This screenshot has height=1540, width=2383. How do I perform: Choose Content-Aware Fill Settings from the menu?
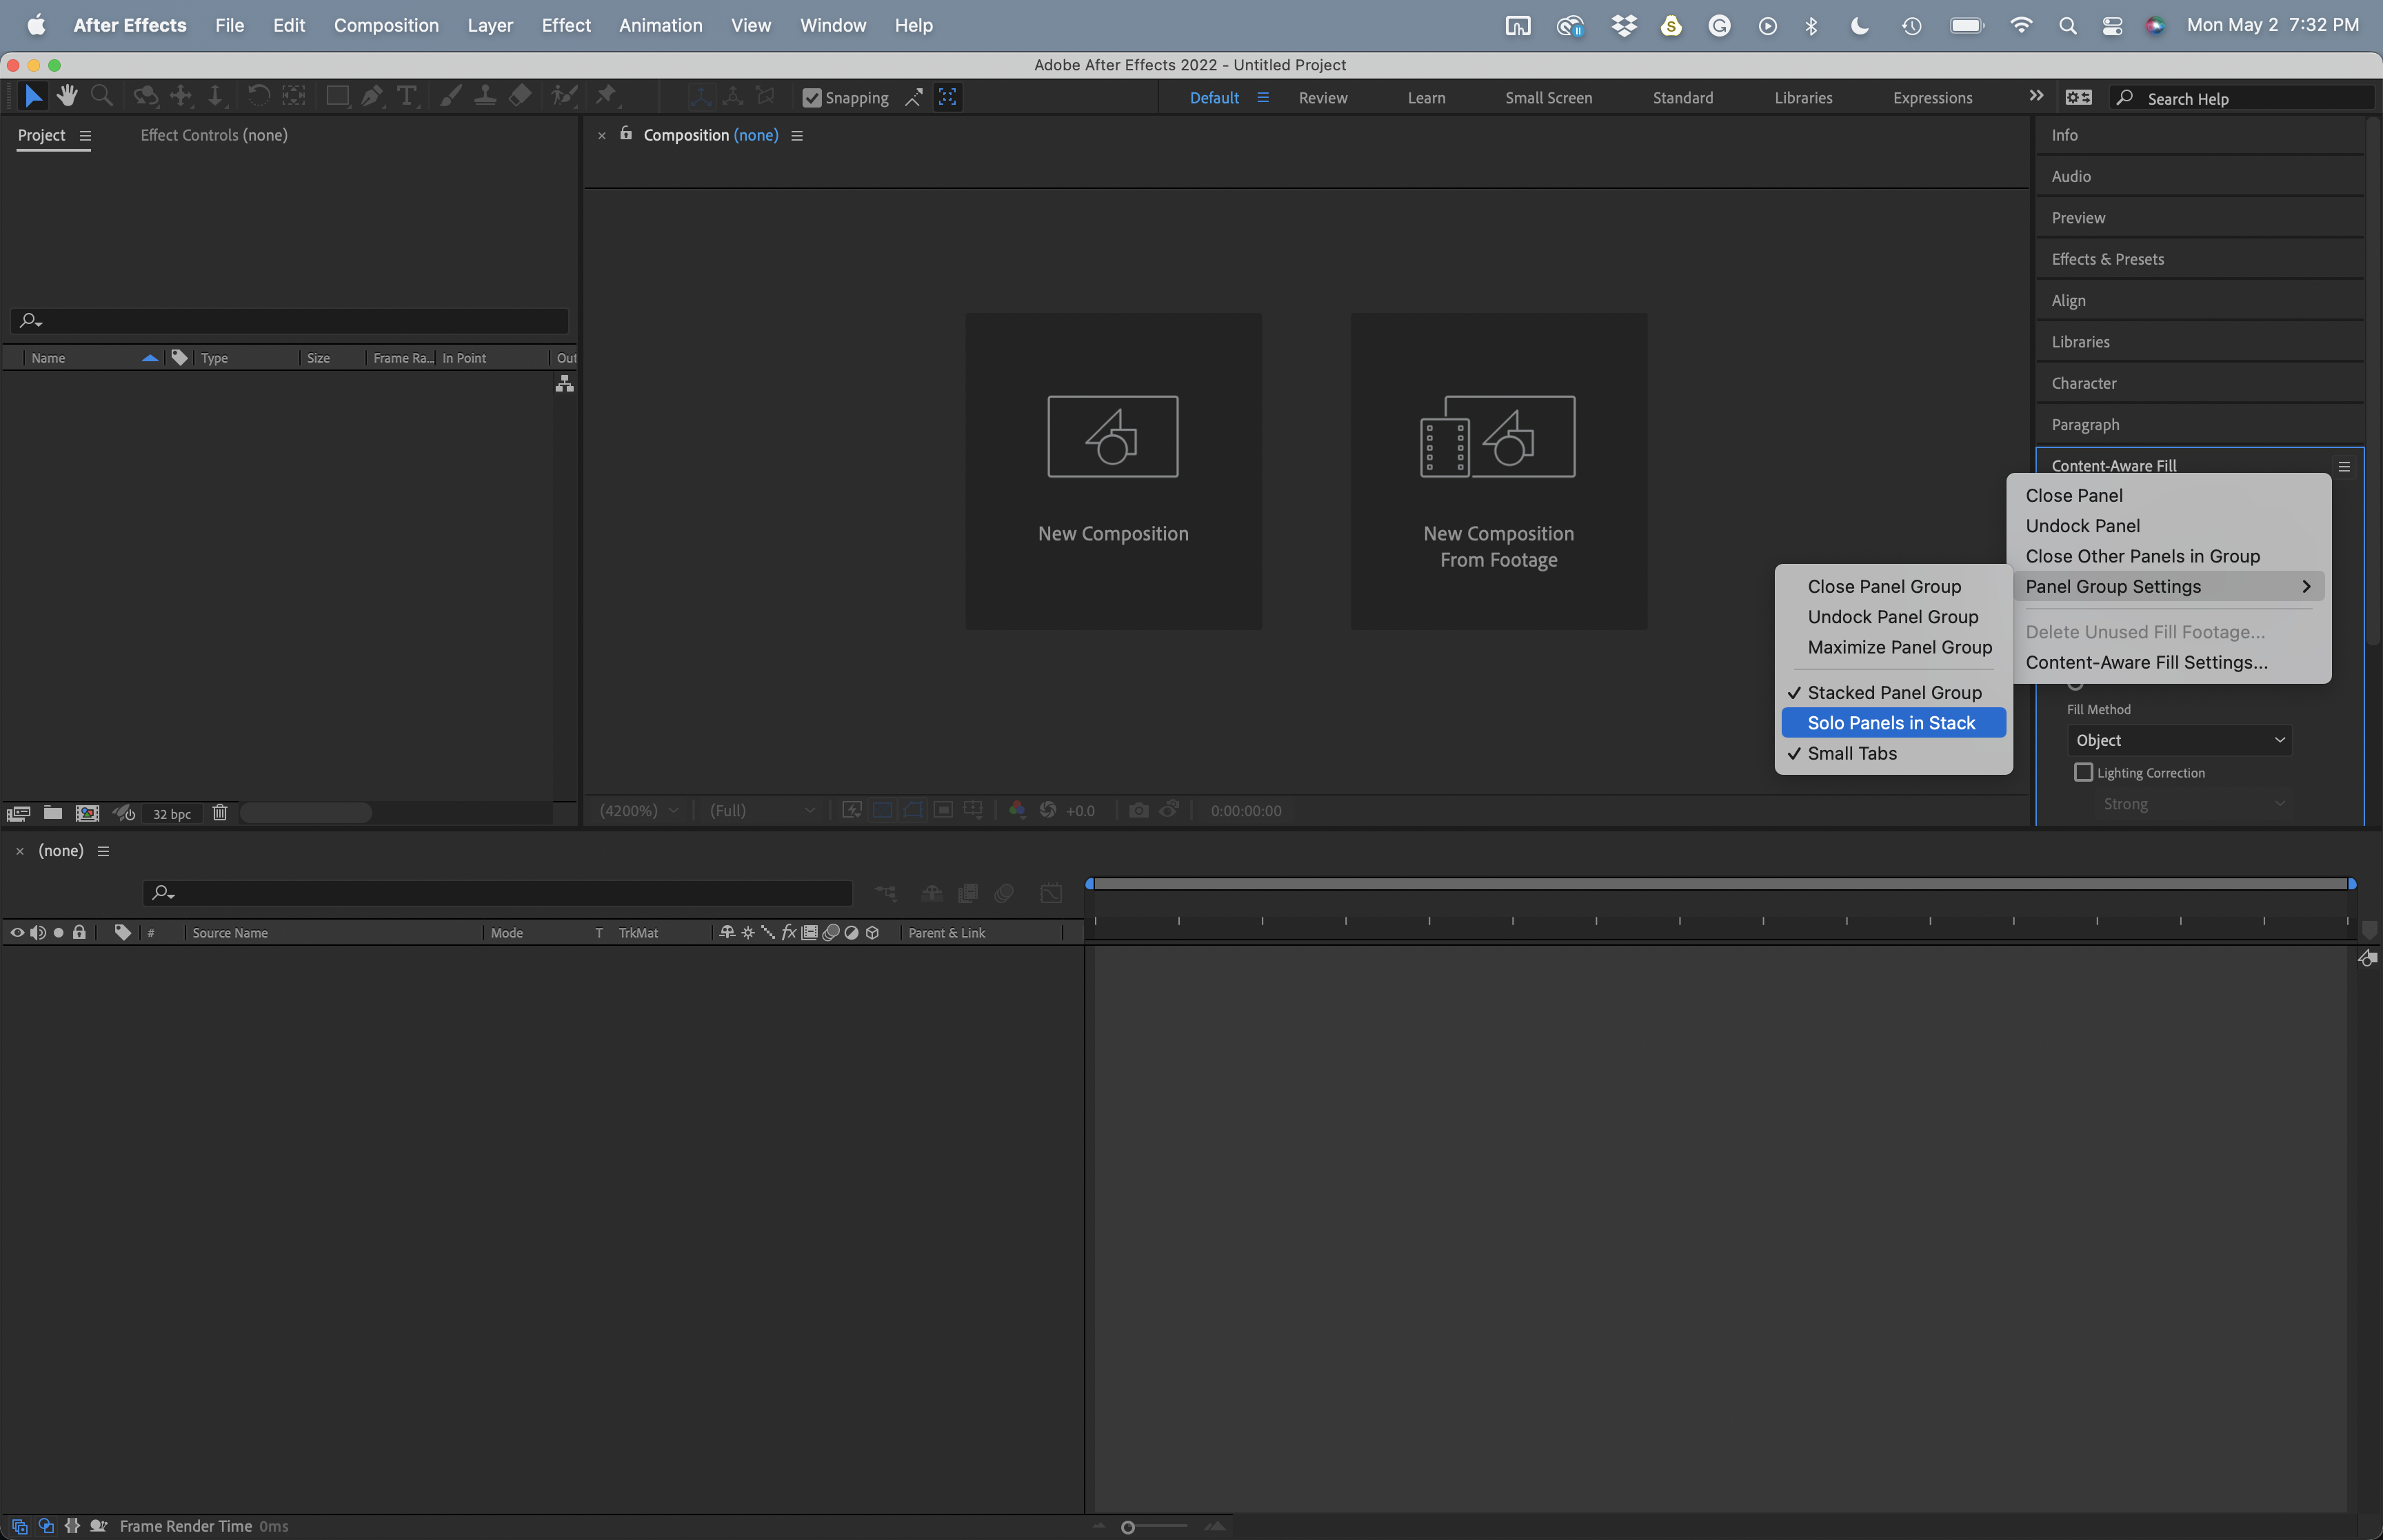coord(2146,662)
